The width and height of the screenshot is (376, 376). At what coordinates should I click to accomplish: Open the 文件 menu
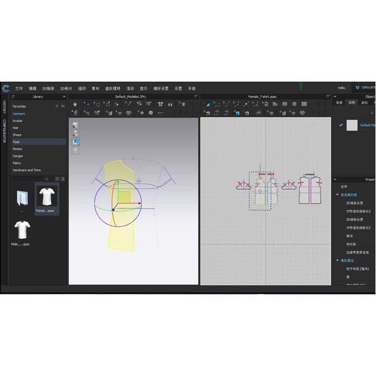point(19,89)
